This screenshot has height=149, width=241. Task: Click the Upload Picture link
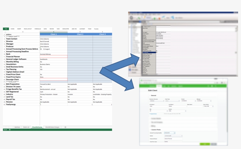coord(153,114)
